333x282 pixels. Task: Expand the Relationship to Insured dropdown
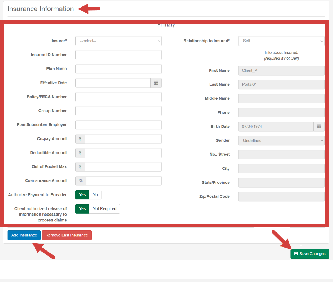(281, 41)
